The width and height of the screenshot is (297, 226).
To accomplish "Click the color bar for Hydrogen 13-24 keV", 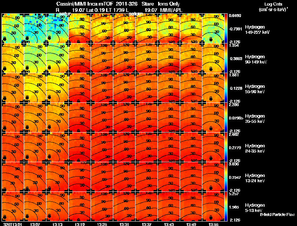I will coord(226,177).
